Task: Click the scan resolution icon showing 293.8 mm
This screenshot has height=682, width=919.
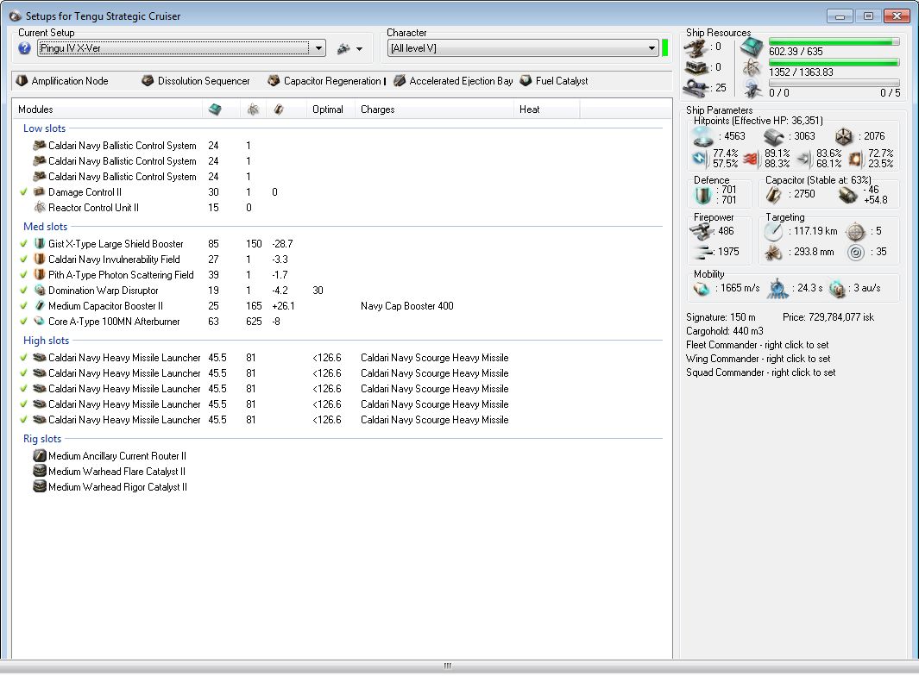Action: coord(774,253)
